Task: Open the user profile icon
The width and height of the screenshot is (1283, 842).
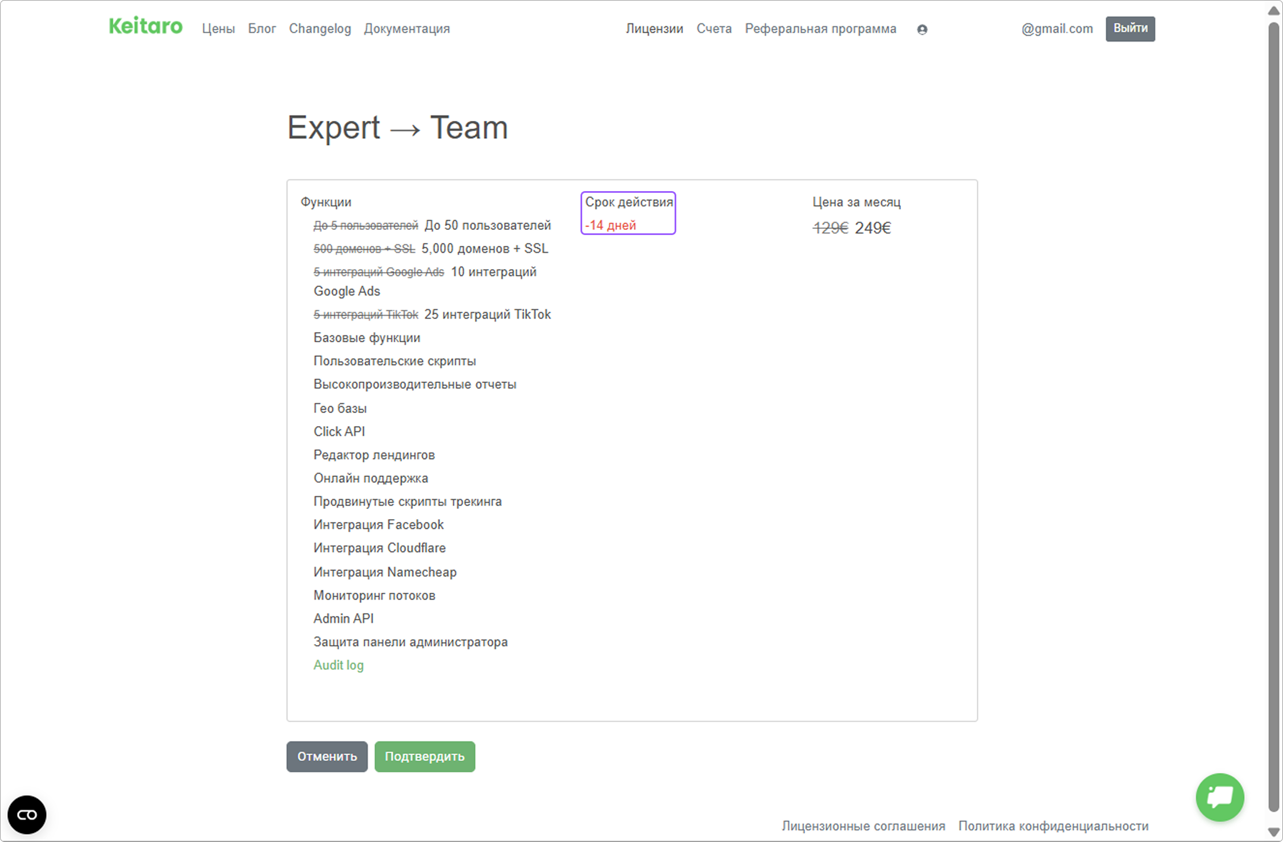Action: point(922,30)
